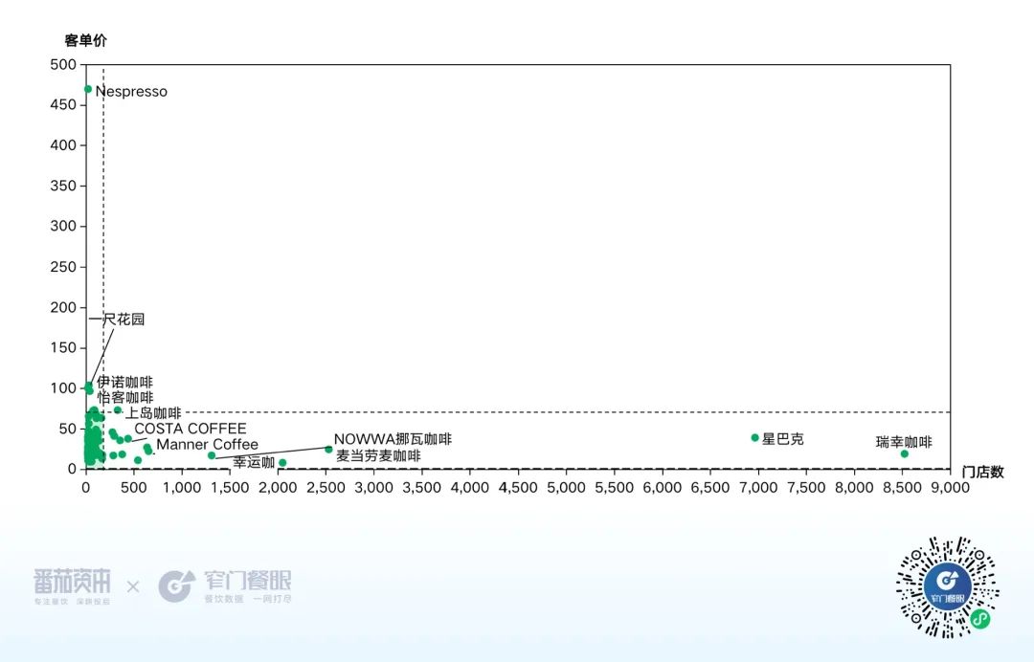Click the "门店数" x-axis title

tap(982, 472)
